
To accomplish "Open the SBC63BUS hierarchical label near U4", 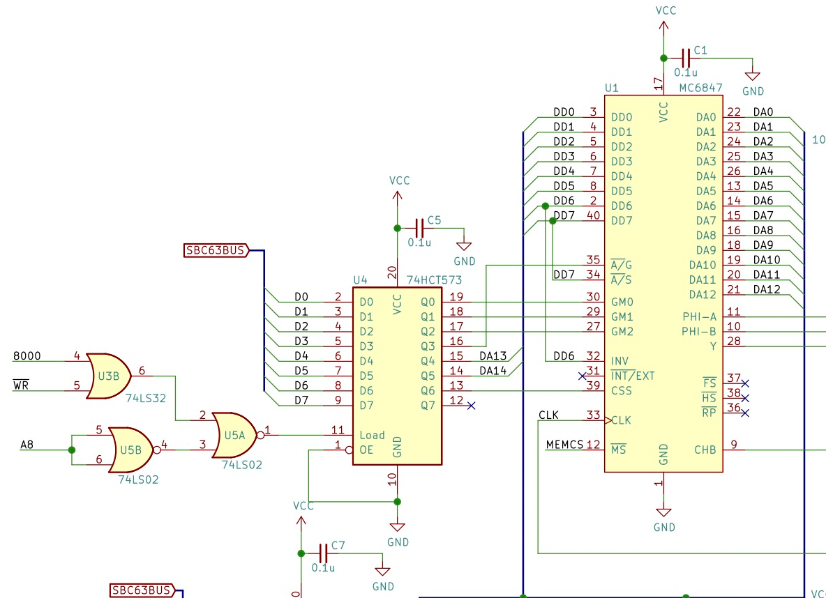I will (214, 250).
